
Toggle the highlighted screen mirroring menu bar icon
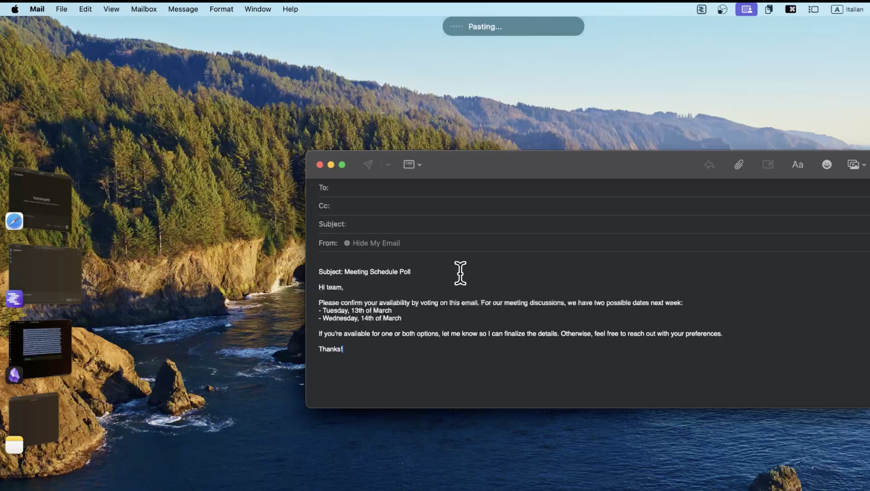(746, 9)
